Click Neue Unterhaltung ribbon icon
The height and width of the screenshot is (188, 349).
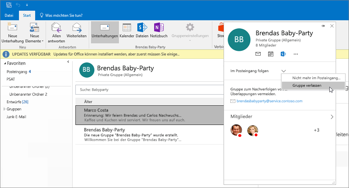point(13,27)
